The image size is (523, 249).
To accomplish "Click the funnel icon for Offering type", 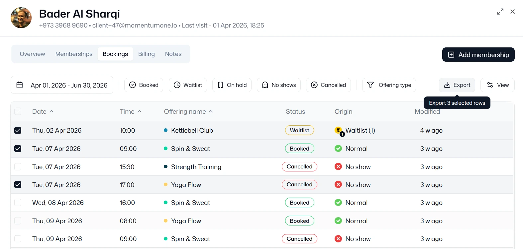I will 370,85.
